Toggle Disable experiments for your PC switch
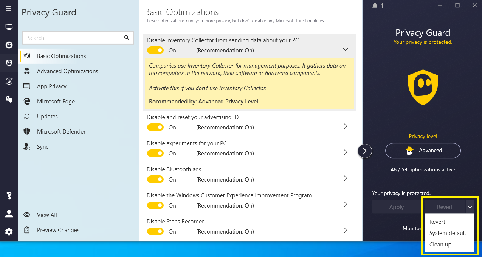 pyautogui.click(x=155, y=153)
